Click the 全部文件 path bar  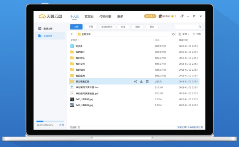pyautogui.click(x=123, y=34)
